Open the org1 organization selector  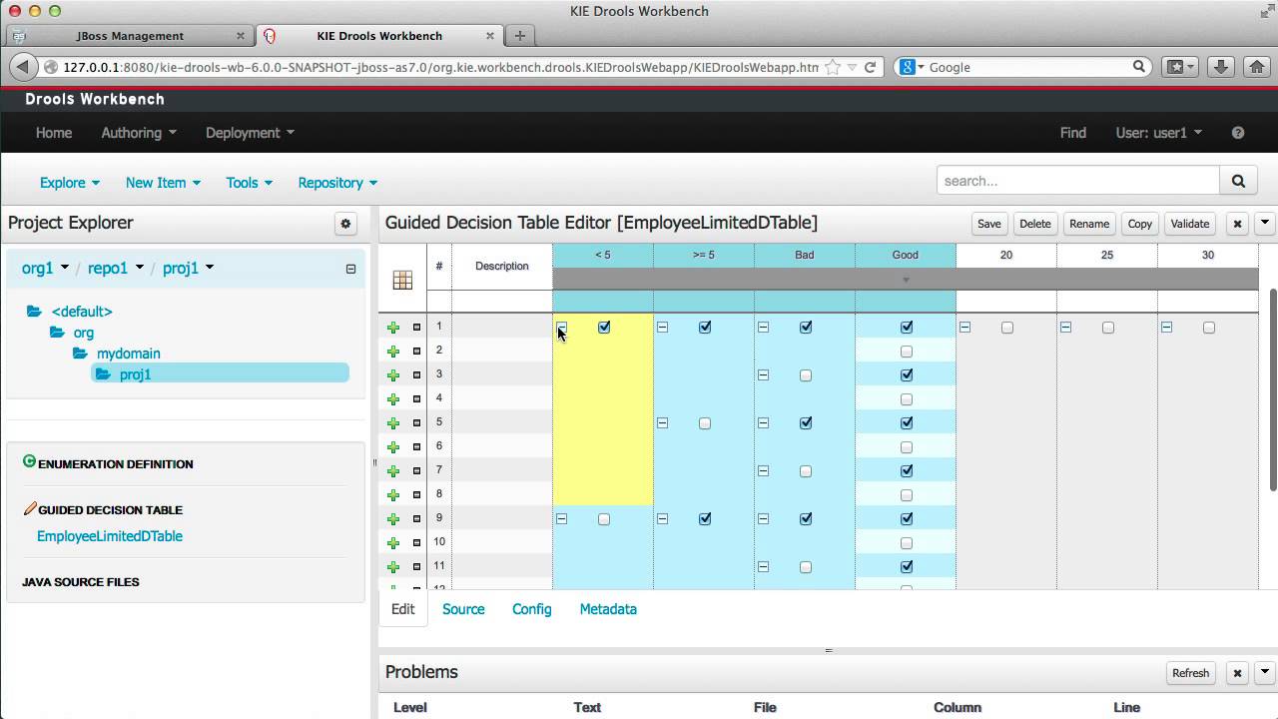pos(45,268)
